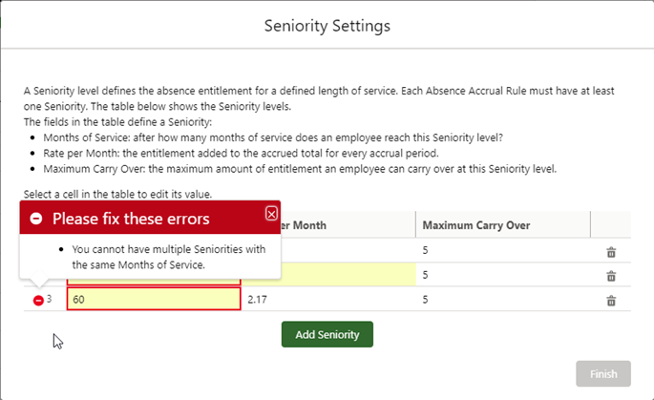The image size is (654, 400).
Task: Select the Rate per Month cell showing 2.17
Action: click(x=327, y=300)
